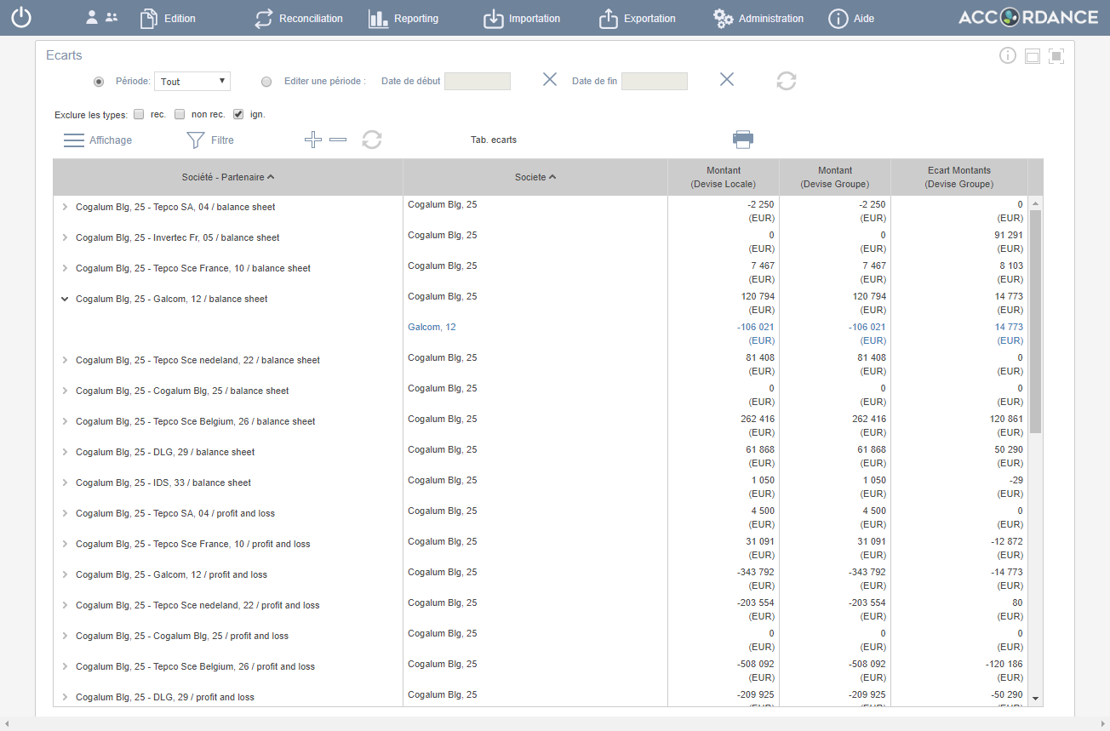Click refresh icon next to minus icon
This screenshot has width=1110, height=731.
[x=372, y=140]
